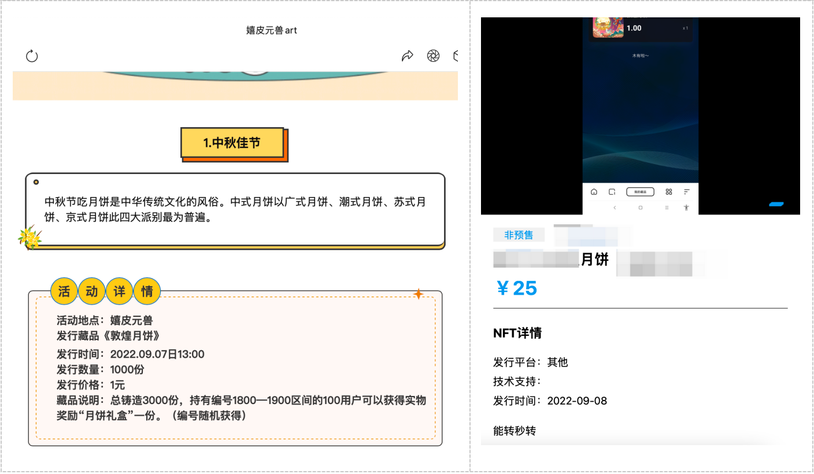Click the 1.中秋佳节 heading banner
This screenshot has height=474, width=814.
(x=232, y=143)
